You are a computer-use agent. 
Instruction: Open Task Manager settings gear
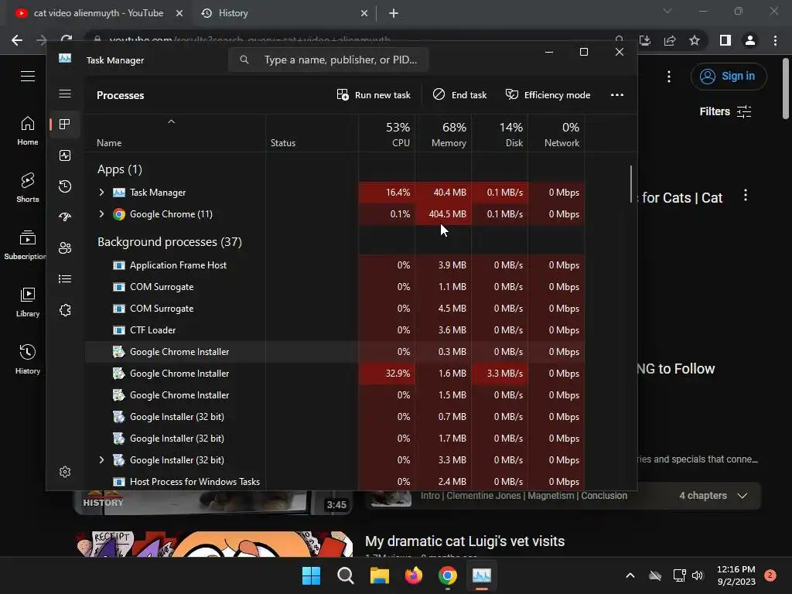pyautogui.click(x=65, y=472)
